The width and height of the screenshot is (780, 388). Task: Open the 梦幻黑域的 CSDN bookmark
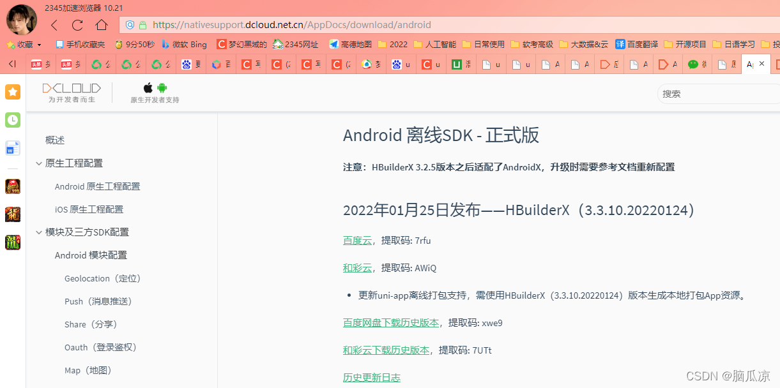tap(241, 45)
